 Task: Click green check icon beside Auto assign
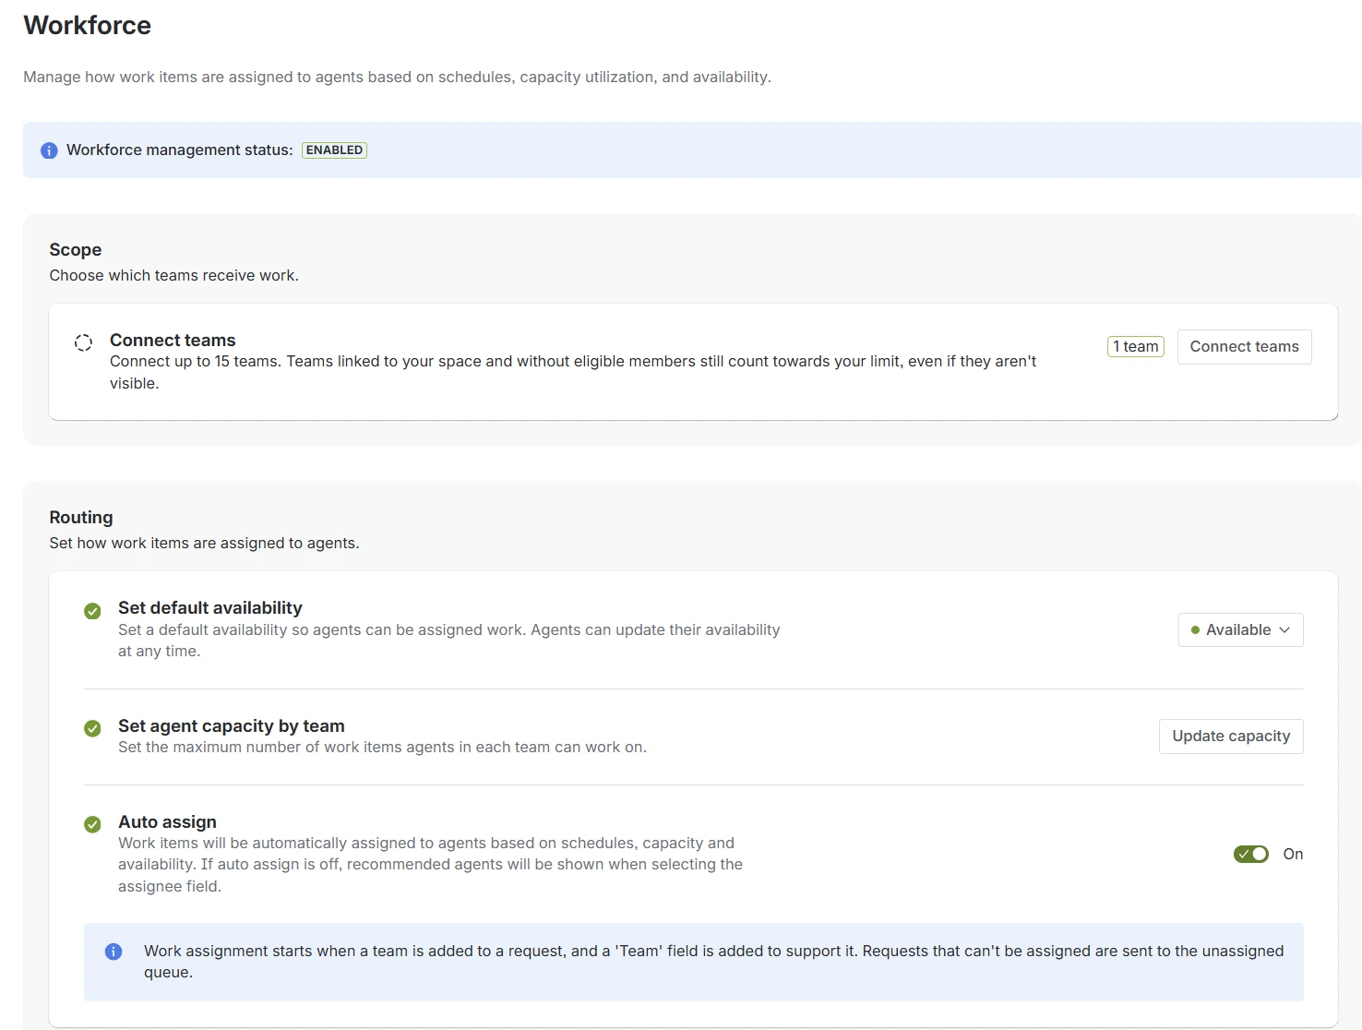point(92,824)
